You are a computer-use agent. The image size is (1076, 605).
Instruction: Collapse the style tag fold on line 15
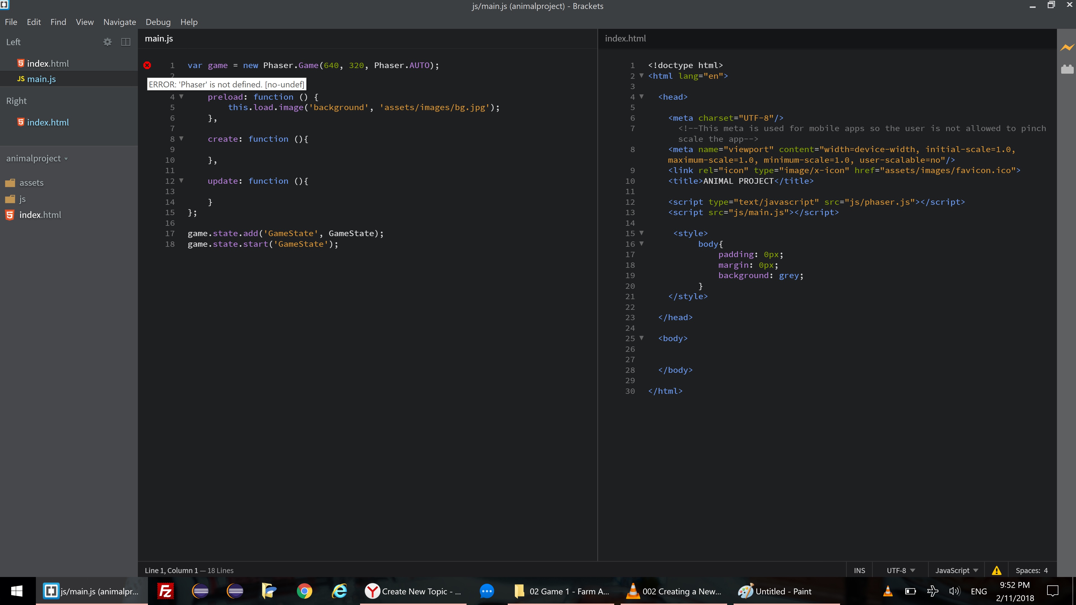[x=642, y=233]
